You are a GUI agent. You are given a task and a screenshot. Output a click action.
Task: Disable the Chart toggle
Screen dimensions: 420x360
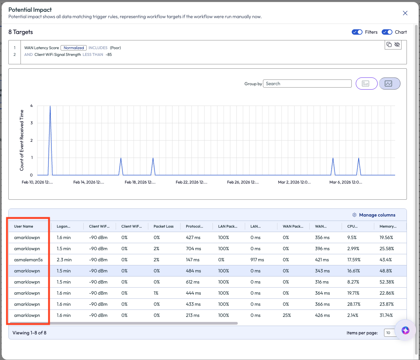click(387, 32)
